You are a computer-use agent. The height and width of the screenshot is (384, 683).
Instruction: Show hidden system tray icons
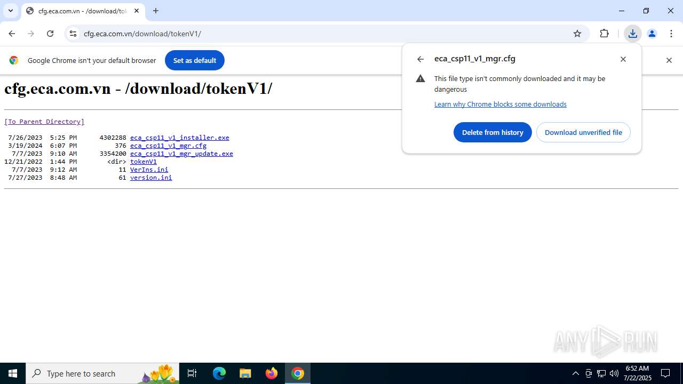[575, 373]
